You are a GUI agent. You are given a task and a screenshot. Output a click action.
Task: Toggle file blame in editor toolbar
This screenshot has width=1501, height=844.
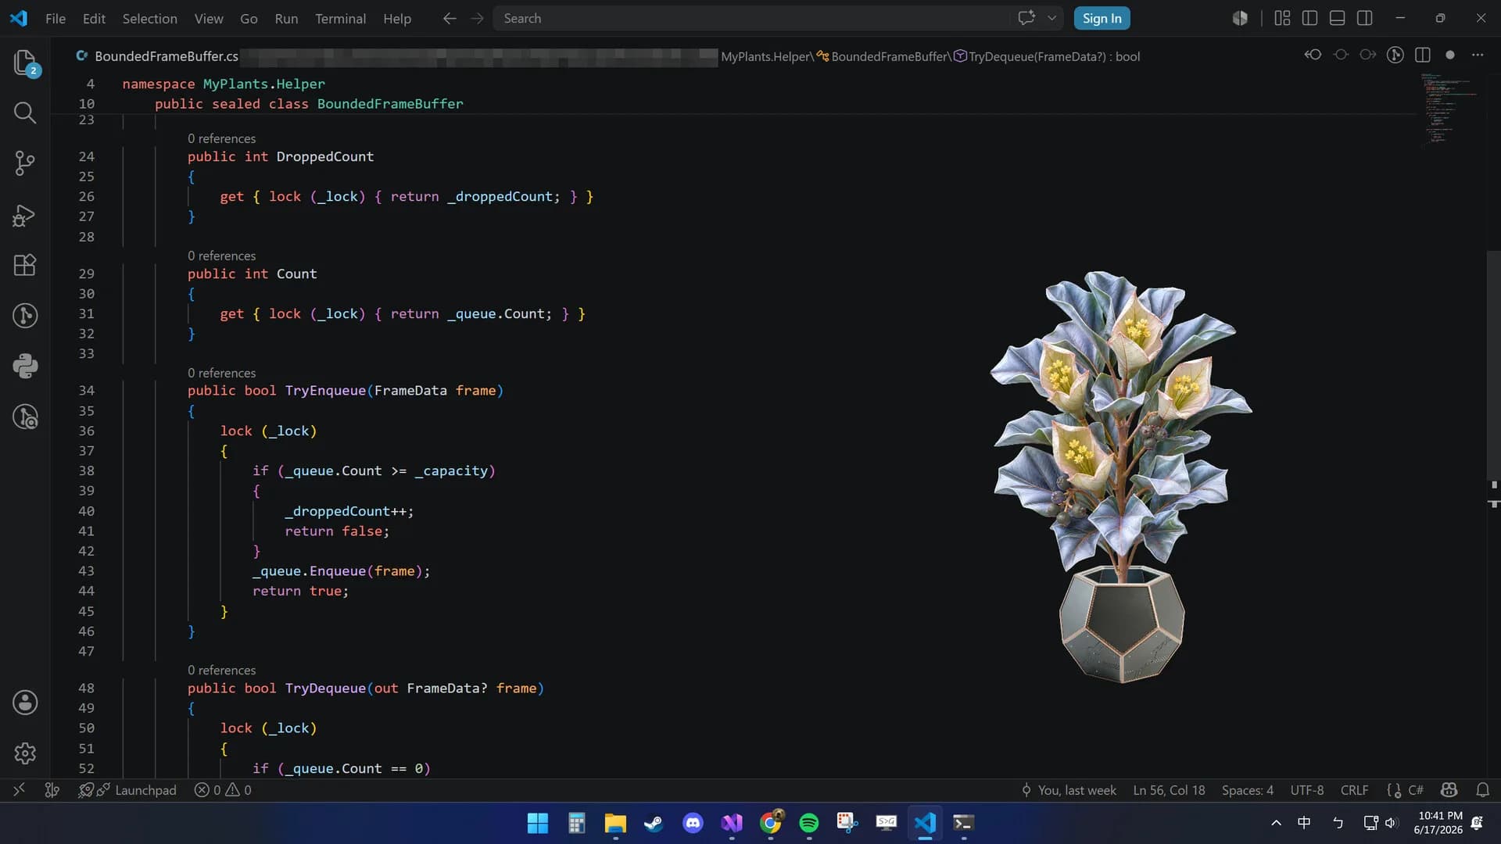click(x=1395, y=55)
